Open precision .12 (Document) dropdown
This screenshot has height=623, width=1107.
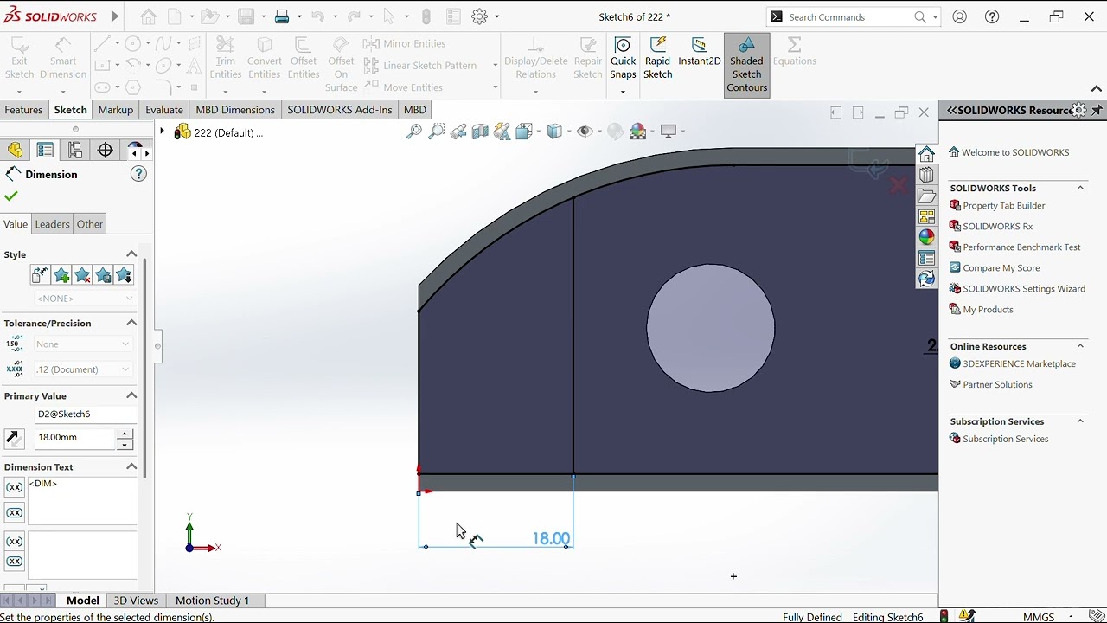[83, 369]
